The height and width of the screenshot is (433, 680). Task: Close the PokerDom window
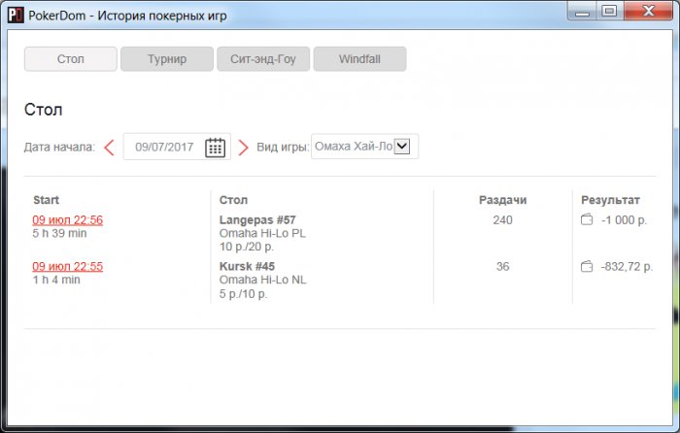[648, 11]
